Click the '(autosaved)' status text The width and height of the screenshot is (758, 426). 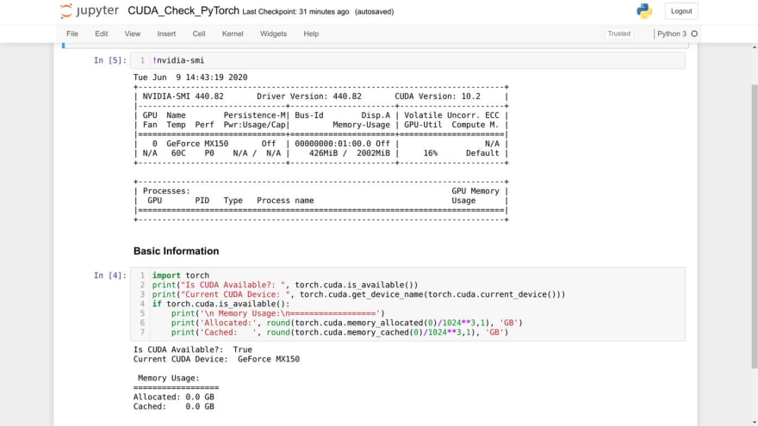click(374, 11)
